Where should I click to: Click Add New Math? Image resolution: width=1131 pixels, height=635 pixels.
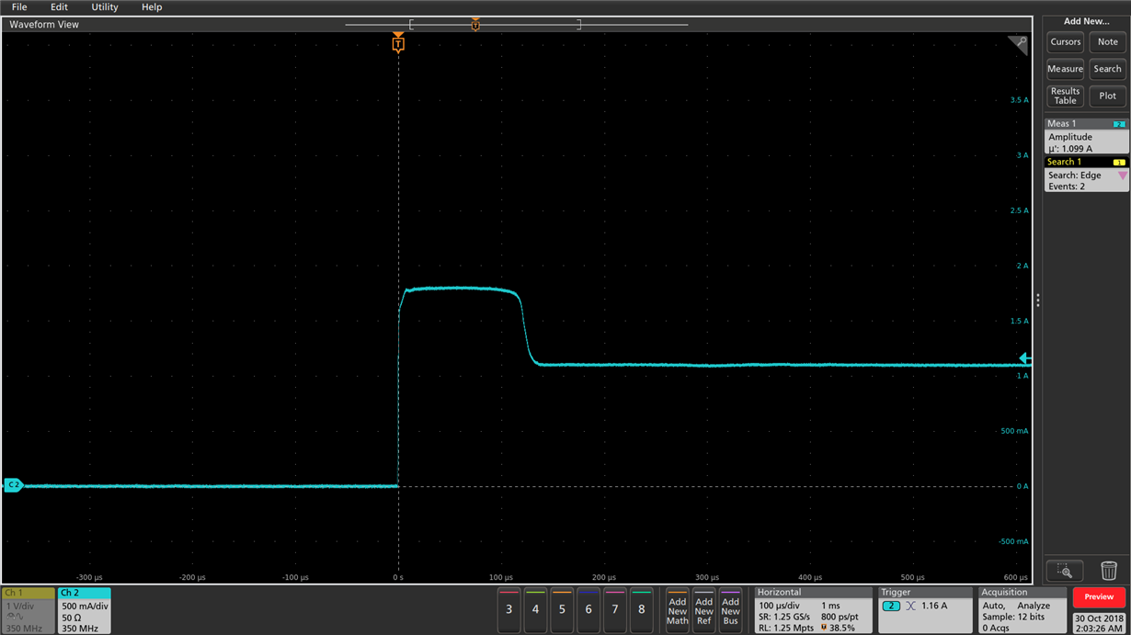click(x=677, y=611)
